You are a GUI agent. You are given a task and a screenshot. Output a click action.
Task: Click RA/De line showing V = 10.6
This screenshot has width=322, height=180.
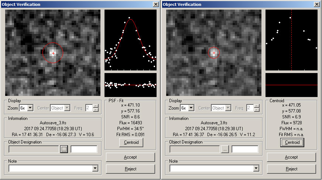point(53,135)
